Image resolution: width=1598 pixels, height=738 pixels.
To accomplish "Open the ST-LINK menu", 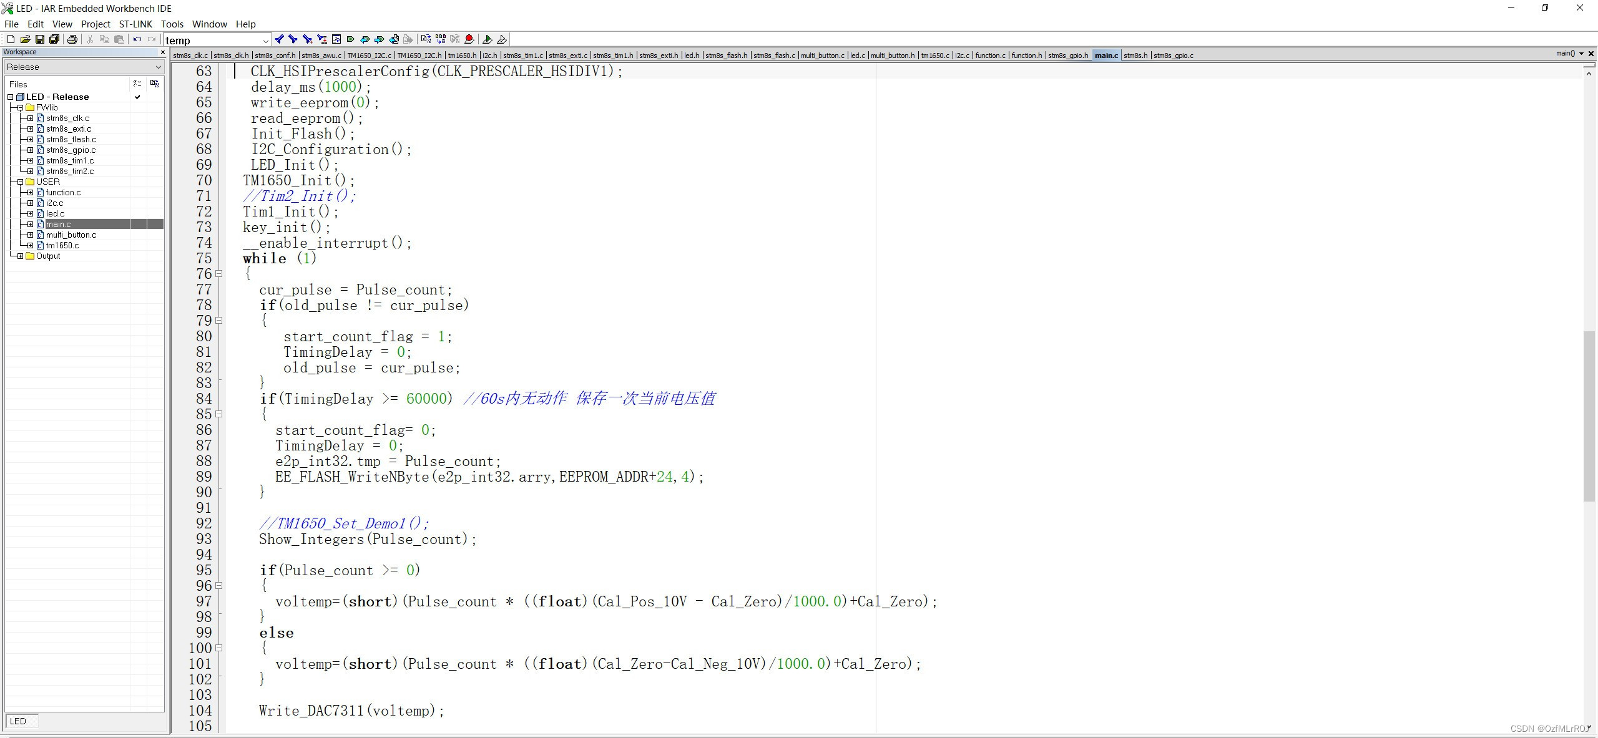I will tap(135, 24).
